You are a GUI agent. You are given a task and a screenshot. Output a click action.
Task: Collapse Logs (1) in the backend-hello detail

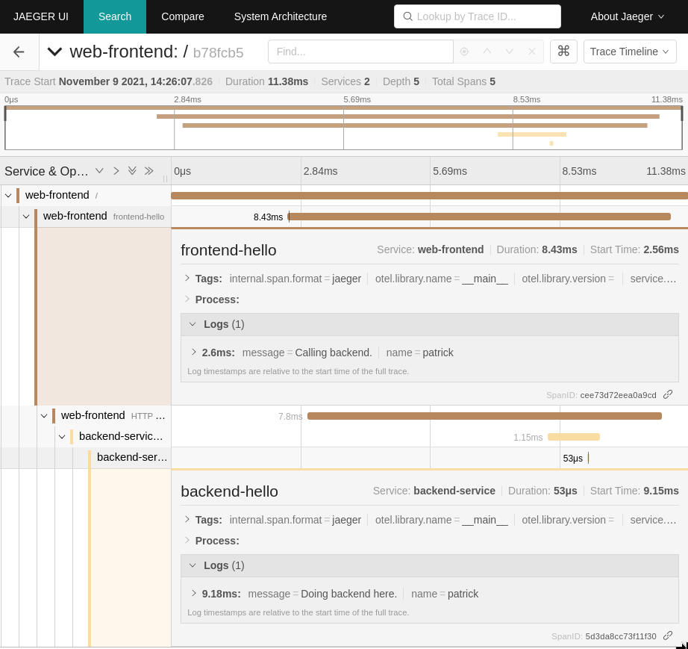430,565
